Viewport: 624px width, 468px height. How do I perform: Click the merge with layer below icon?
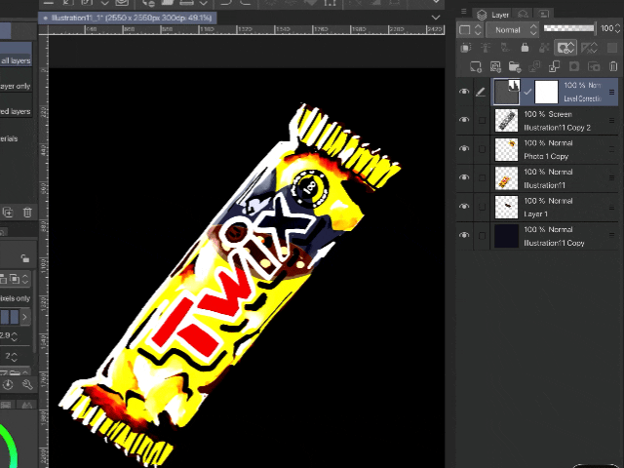point(554,67)
